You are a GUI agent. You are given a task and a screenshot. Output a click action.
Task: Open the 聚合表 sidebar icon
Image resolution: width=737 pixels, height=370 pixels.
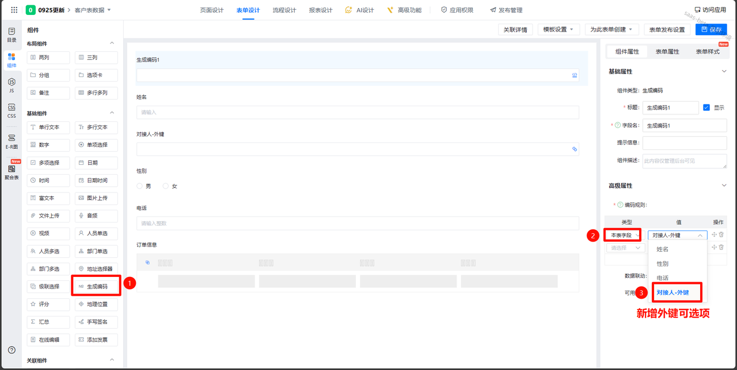(12, 172)
